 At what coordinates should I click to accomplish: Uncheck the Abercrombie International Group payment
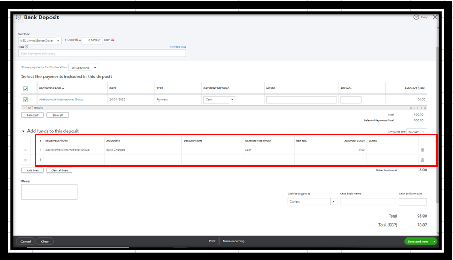click(25, 99)
